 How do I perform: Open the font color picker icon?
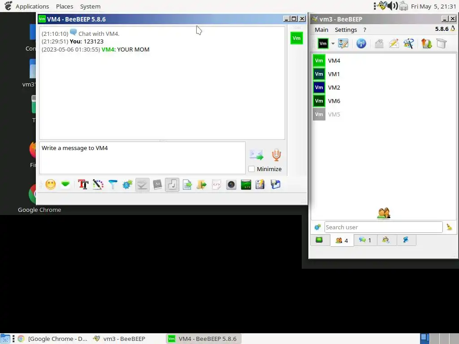point(98,184)
